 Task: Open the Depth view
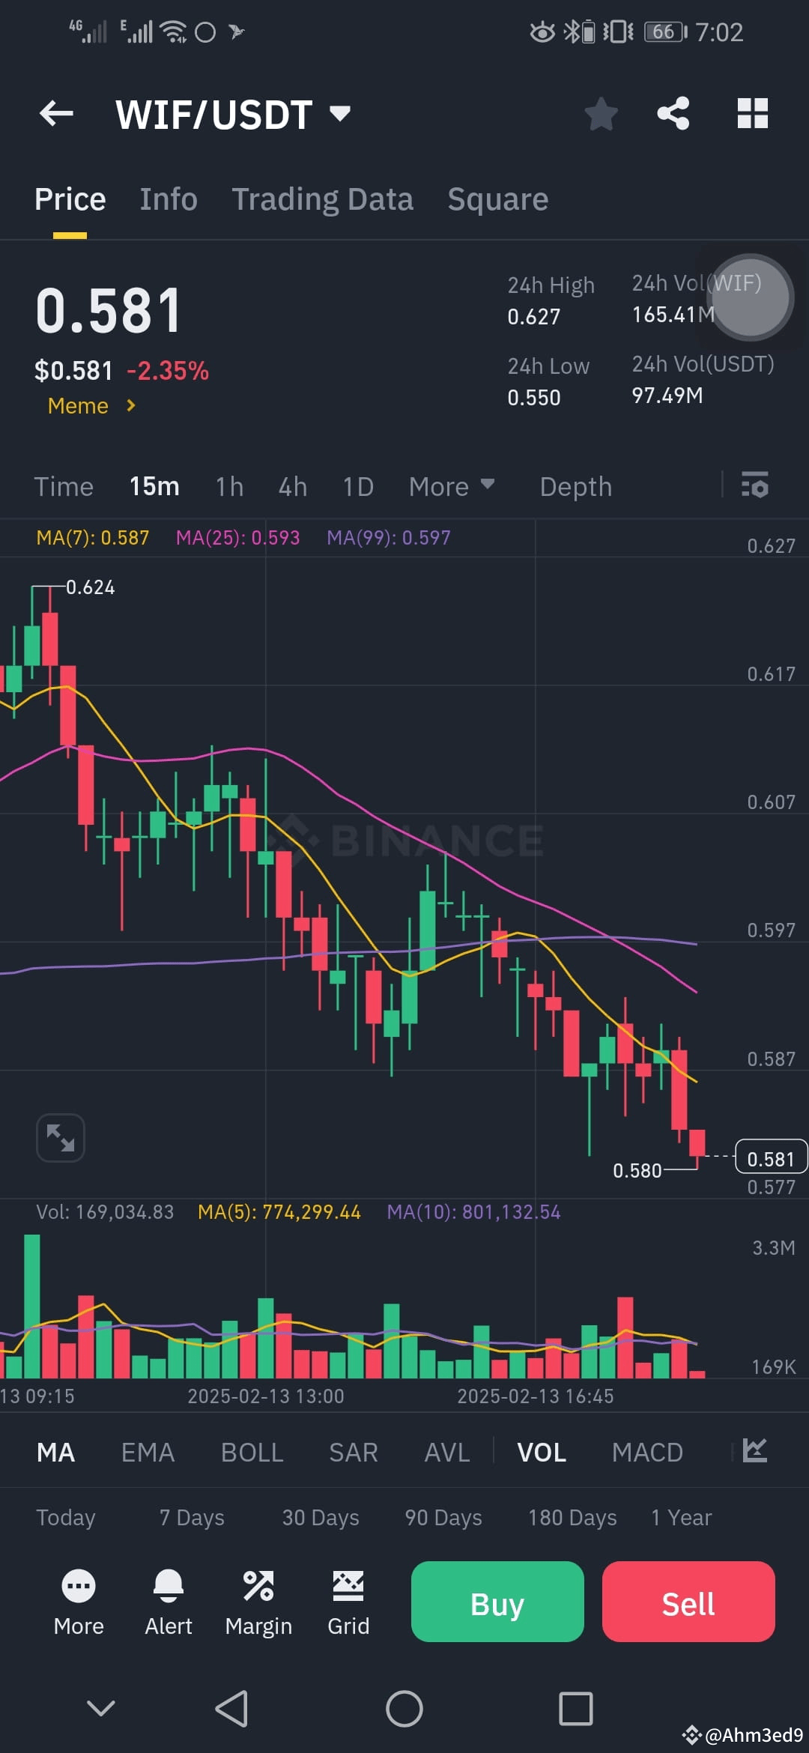click(575, 486)
